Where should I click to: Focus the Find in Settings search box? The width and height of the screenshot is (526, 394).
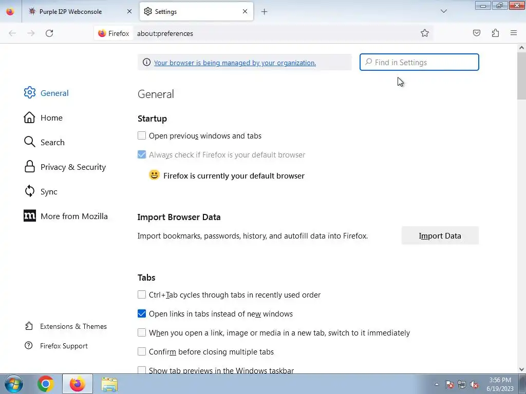click(419, 62)
